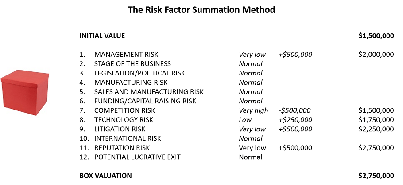403x185 pixels.
Task: Click the TECHNOLOGY RISK entry
Action: pyautogui.click(x=124, y=120)
